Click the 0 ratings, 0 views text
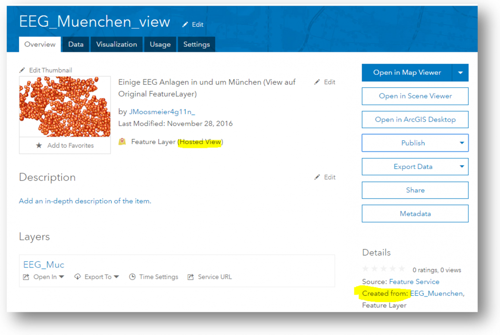The height and width of the screenshot is (335, 500). (437, 270)
